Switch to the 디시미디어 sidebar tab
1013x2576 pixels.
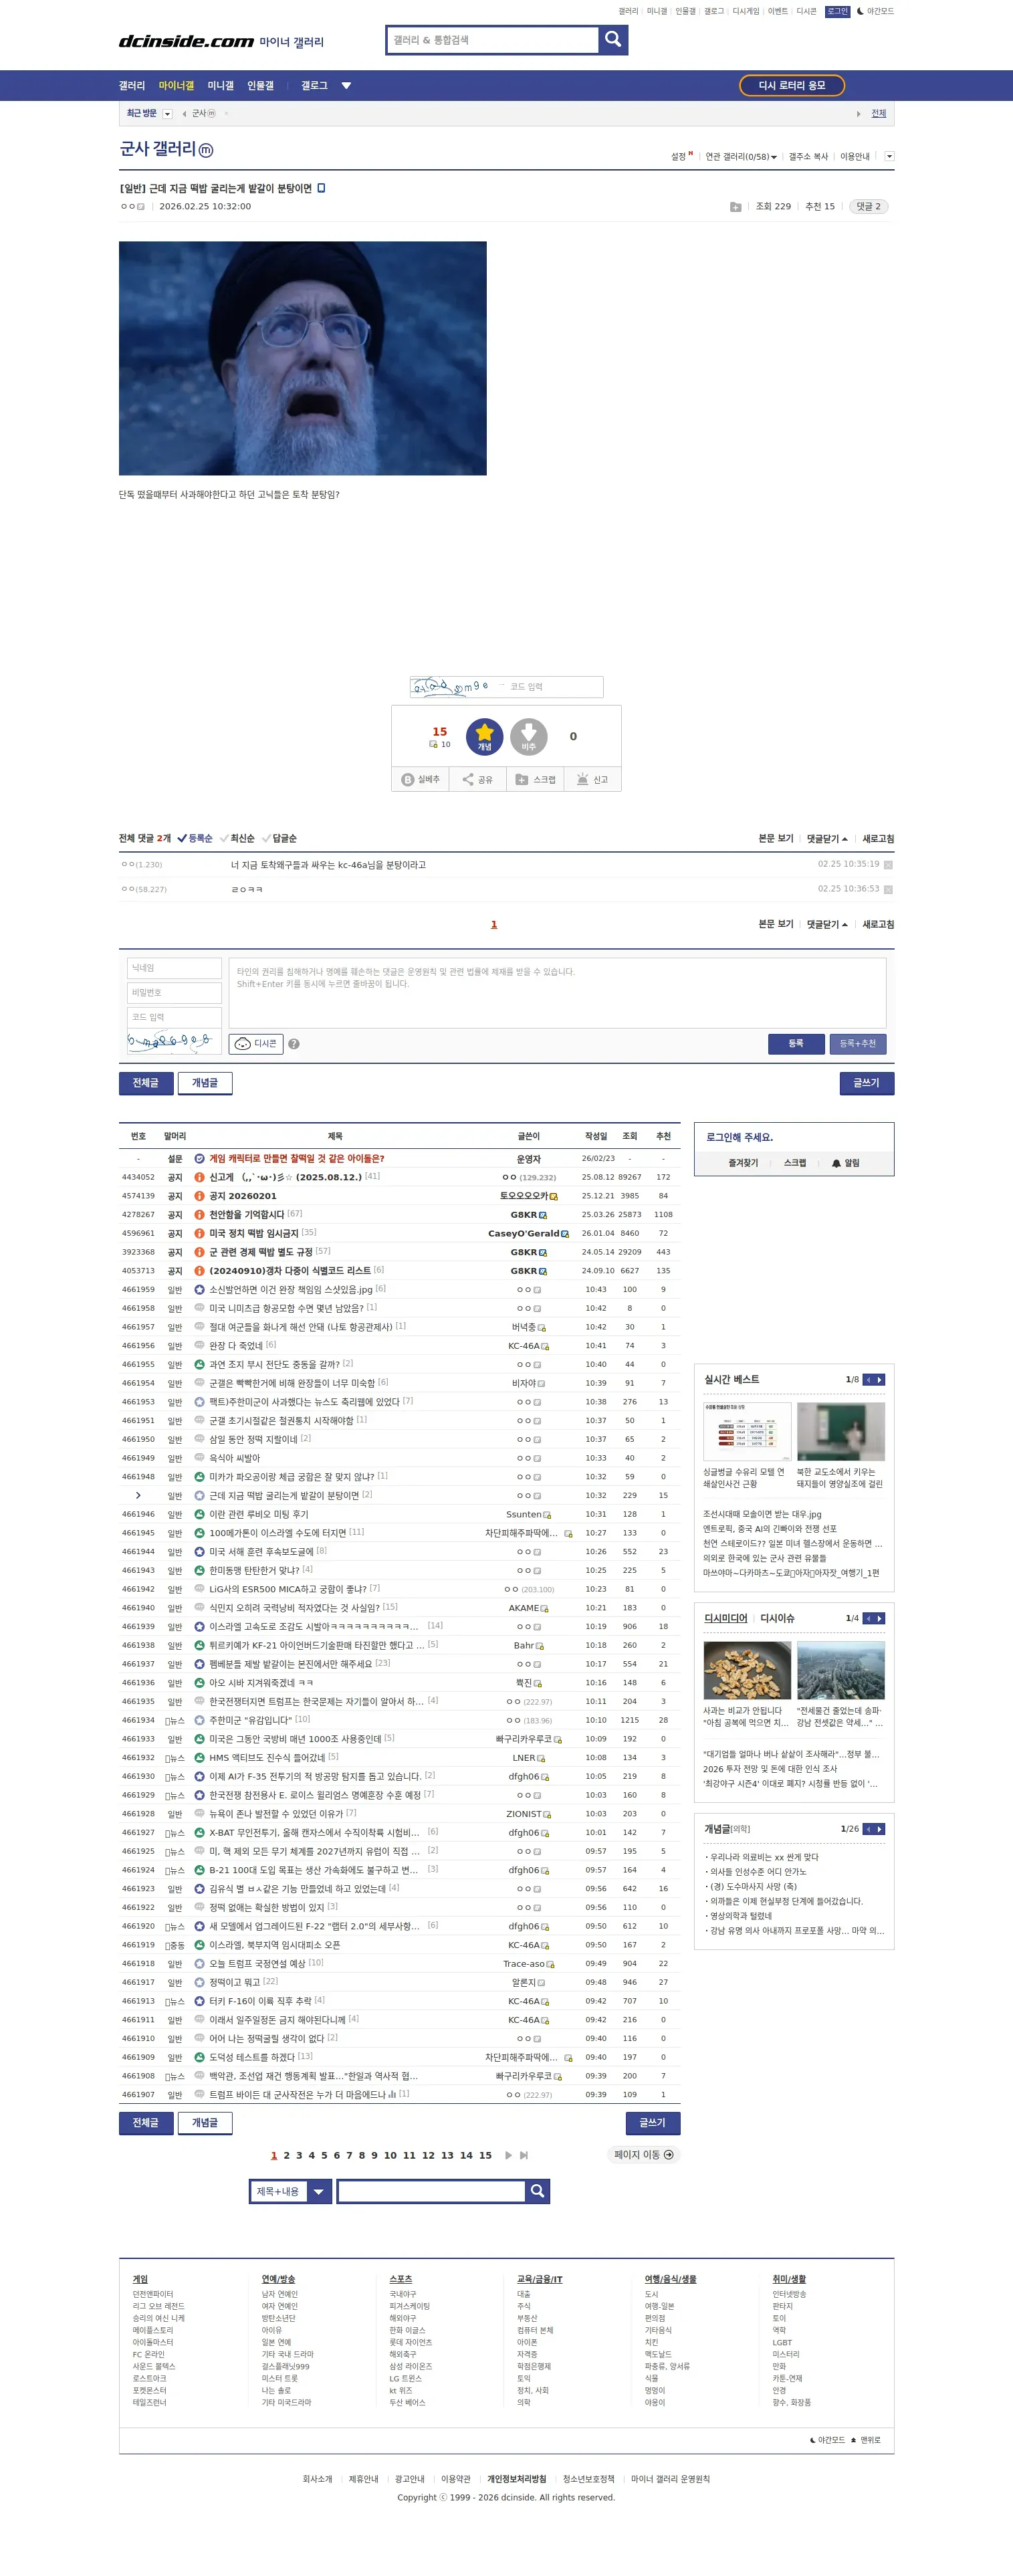click(725, 1618)
